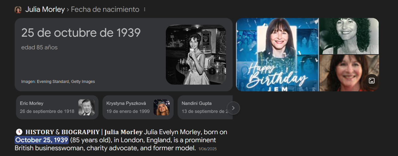Click the clock emoji before HISTORY & BIOGRAPHY
The height and width of the screenshot is (156, 398).
[19, 132]
